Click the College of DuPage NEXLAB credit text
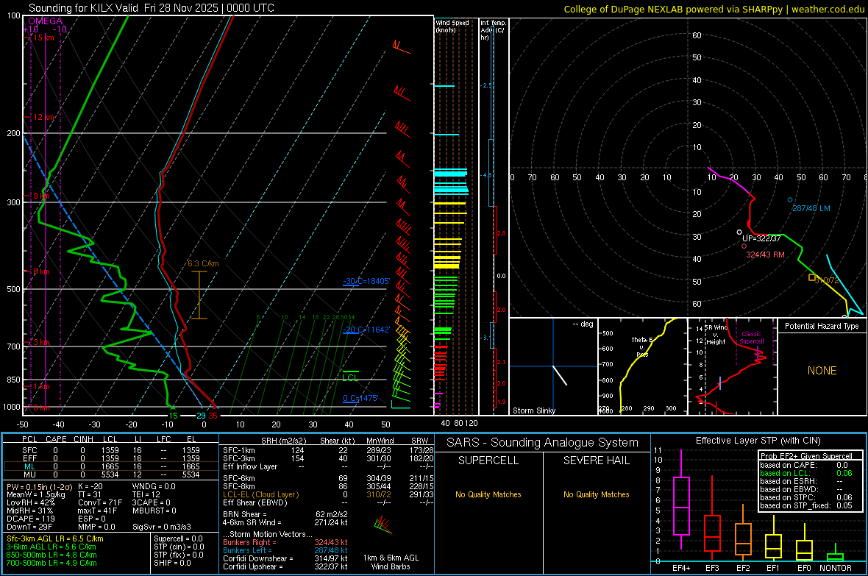The height and width of the screenshot is (576, 868). point(714,9)
